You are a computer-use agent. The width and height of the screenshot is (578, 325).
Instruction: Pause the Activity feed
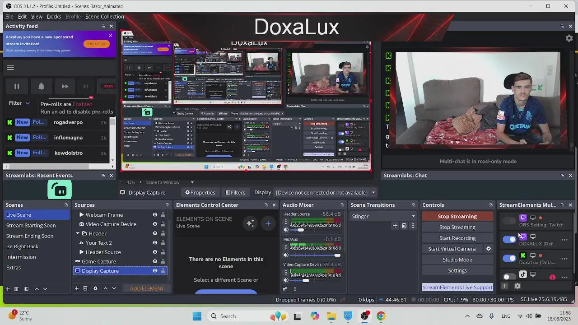pos(17,86)
